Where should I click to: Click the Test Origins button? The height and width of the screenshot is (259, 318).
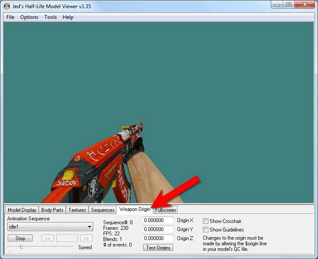(x=158, y=247)
